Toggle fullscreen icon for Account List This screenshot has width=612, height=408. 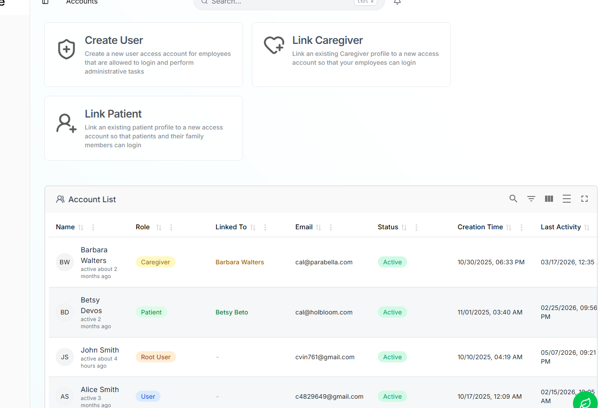pos(585,199)
